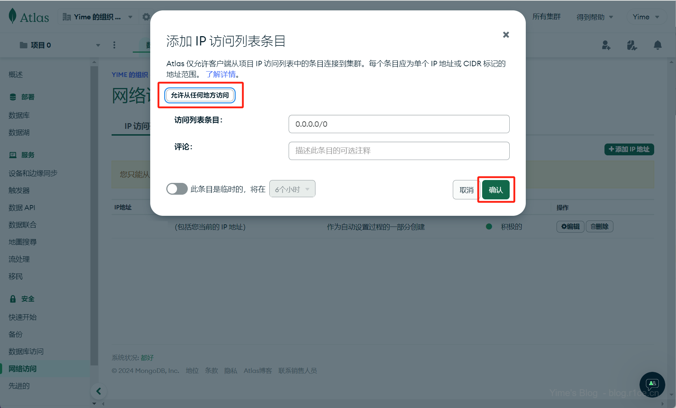Open 数据库访问 in the sidebar

pyautogui.click(x=26, y=351)
